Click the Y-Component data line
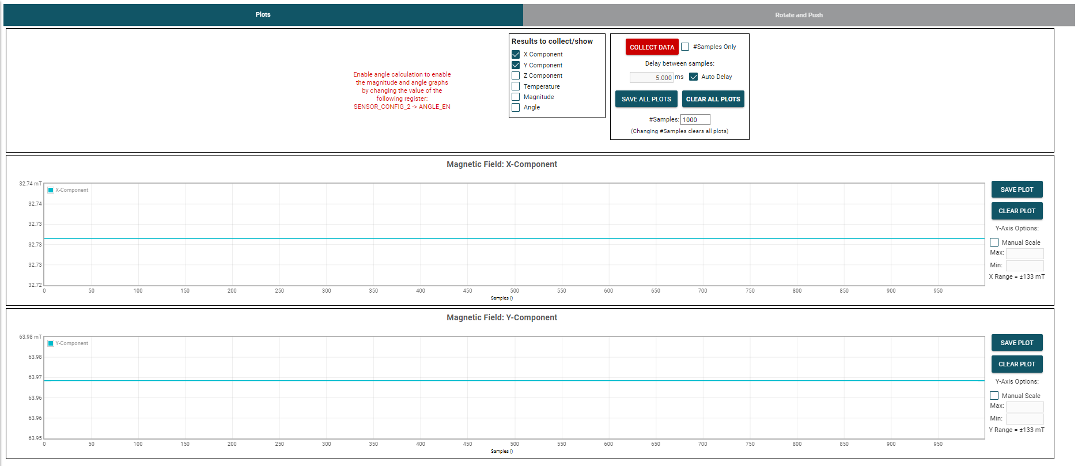Image resolution: width=1078 pixels, height=466 pixels. click(x=514, y=380)
